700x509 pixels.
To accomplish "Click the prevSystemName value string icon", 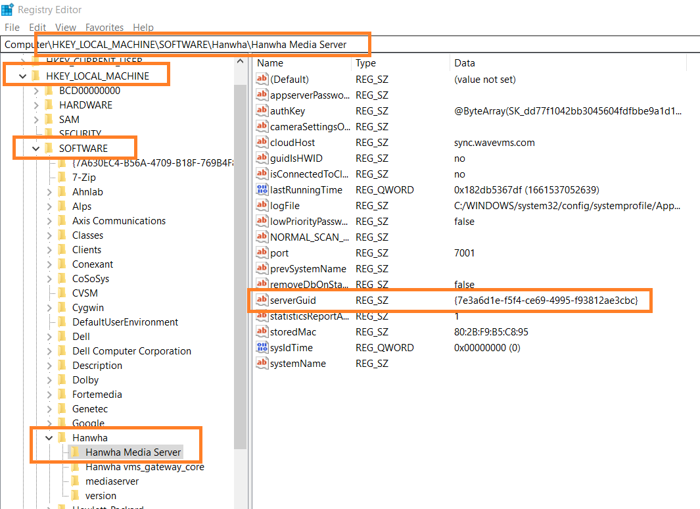I will 262,269.
